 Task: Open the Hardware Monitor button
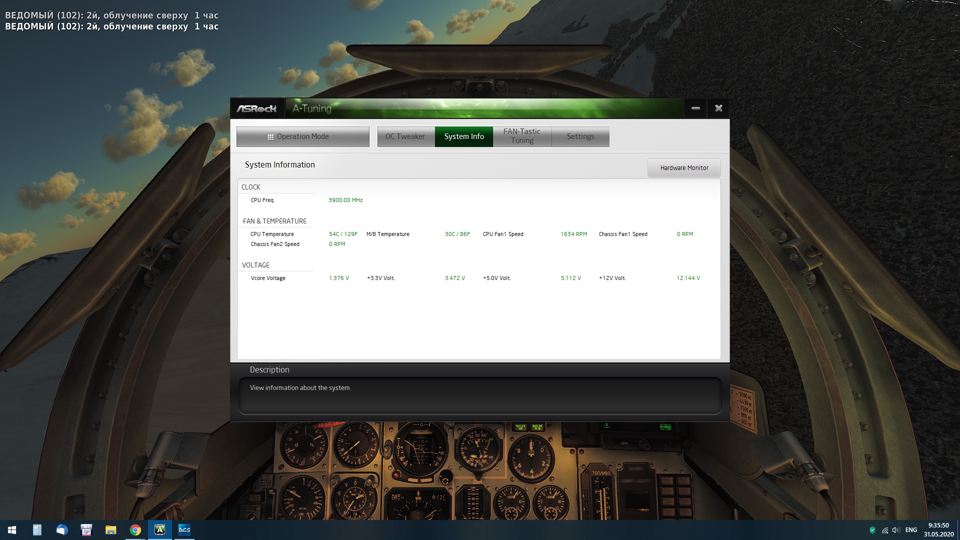684,168
